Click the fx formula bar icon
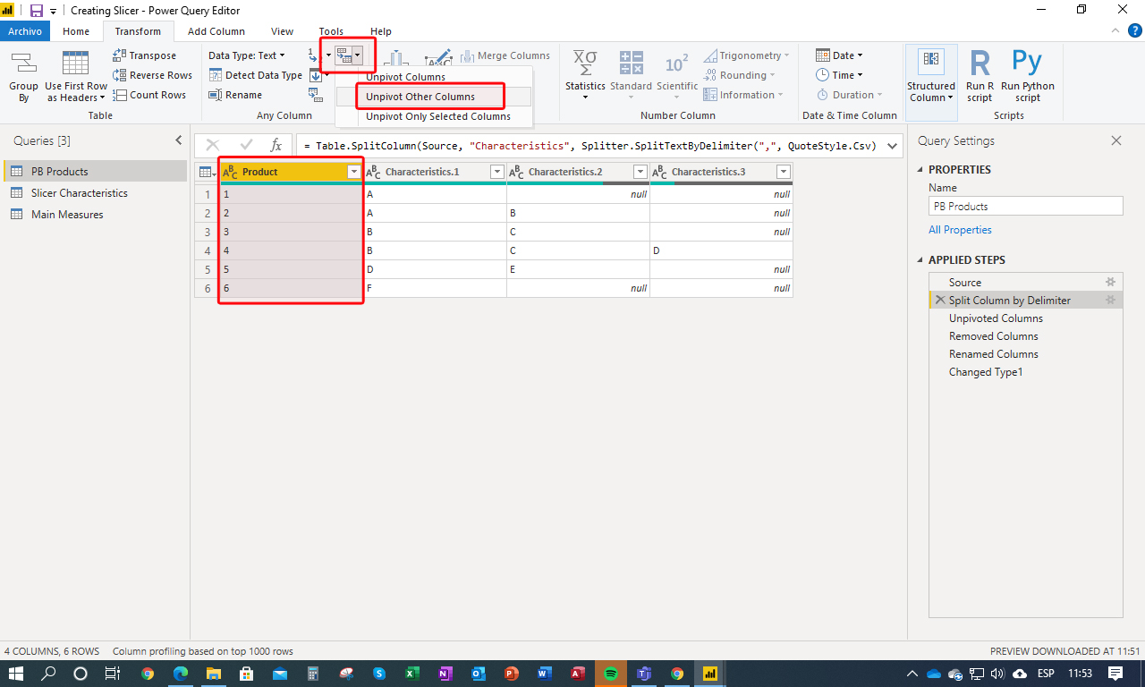 point(276,145)
